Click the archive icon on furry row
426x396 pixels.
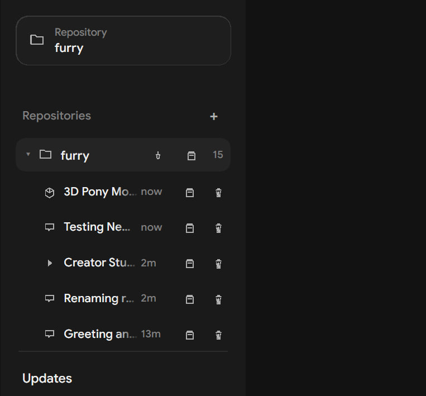tap(192, 155)
